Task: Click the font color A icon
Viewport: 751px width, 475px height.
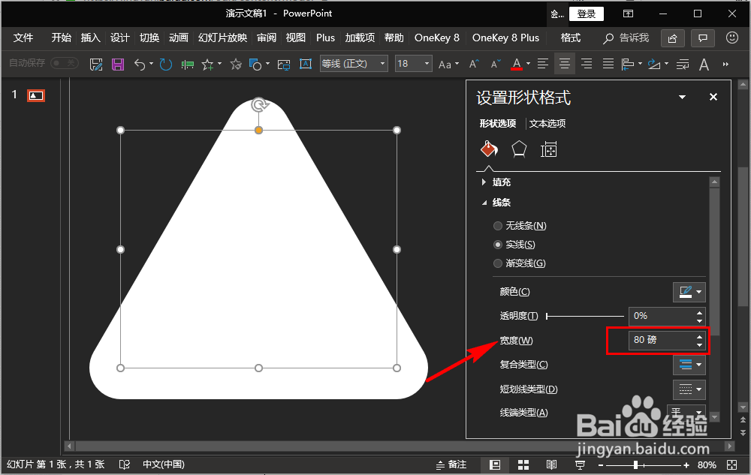Action: (517, 64)
